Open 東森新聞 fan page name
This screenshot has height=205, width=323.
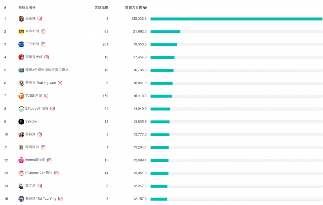[x=32, y=31]
